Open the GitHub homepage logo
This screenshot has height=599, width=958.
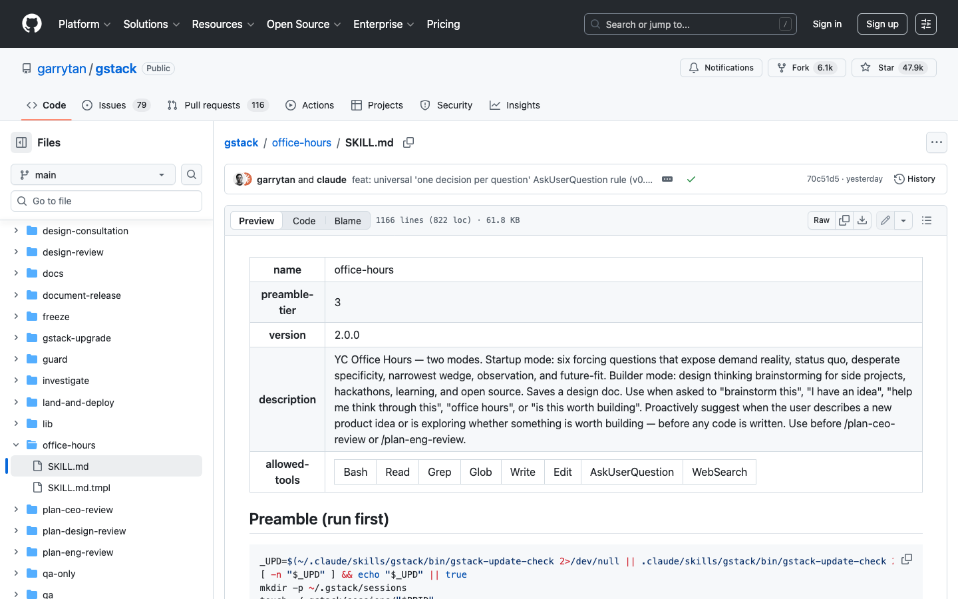click(32, 24)
